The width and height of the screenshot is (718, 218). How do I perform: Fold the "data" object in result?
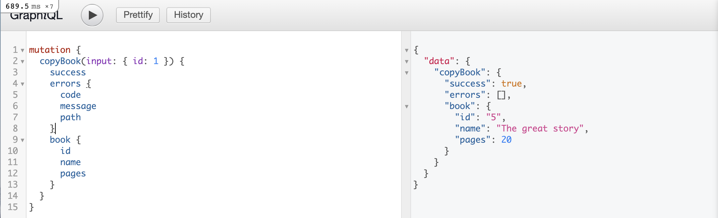(407, 62)
